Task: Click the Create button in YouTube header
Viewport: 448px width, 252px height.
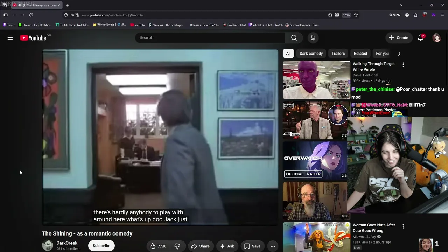Action: pyautogui.click(x=399, y=38)
